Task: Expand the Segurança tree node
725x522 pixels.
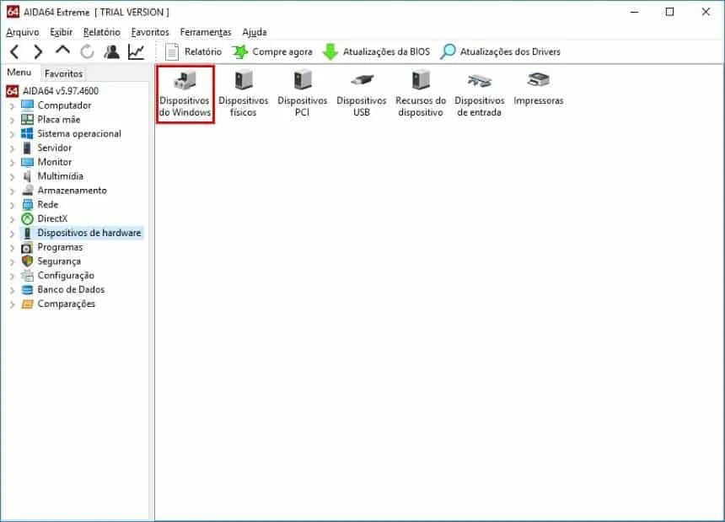Action: 13,262
